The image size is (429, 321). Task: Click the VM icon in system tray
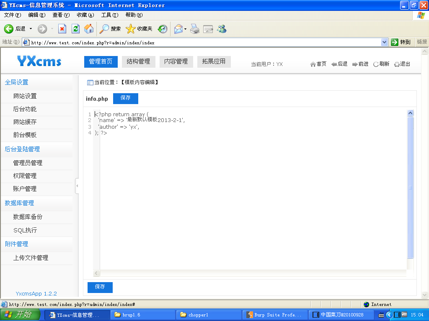(404, 315)
